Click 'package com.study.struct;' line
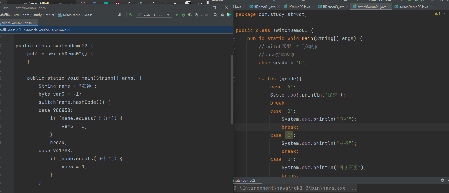The height and width of the screenshot is (193, 449). pyautogui.click(x=271, y=14)
